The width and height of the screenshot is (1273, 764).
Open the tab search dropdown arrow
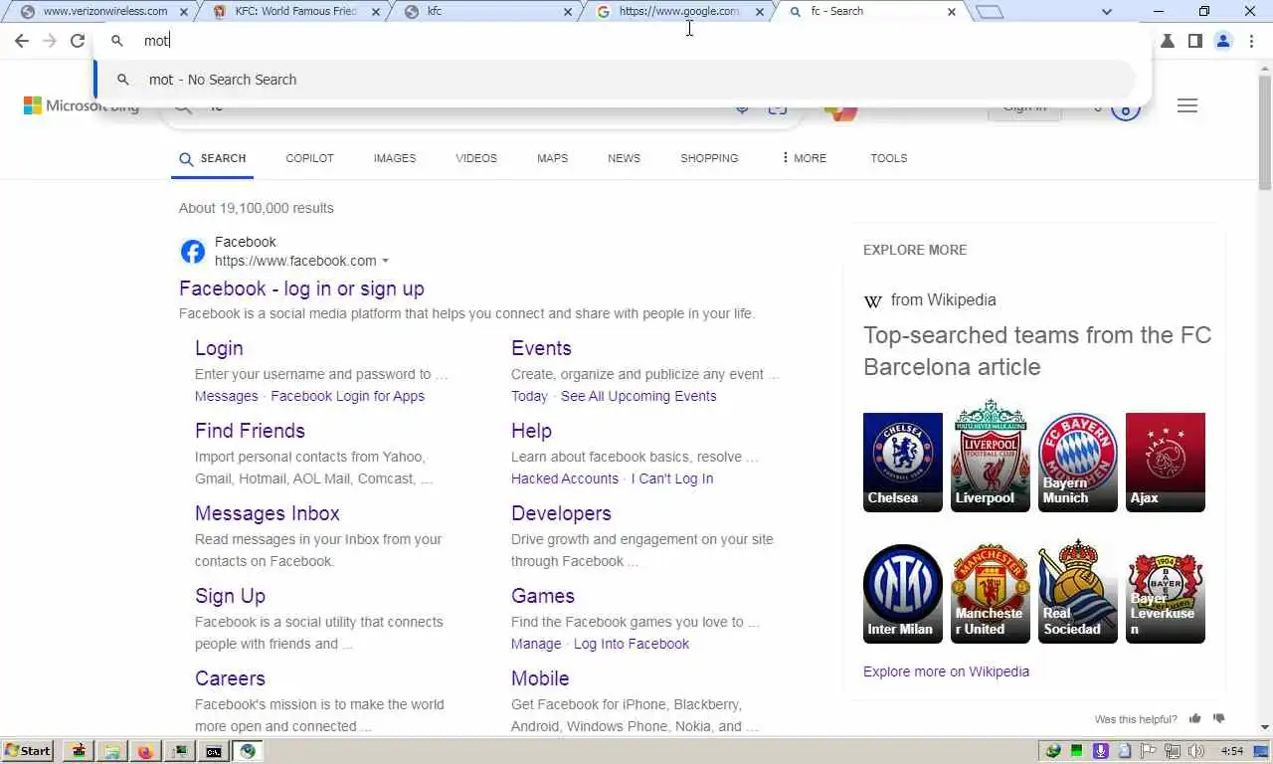click(1107, 12)
